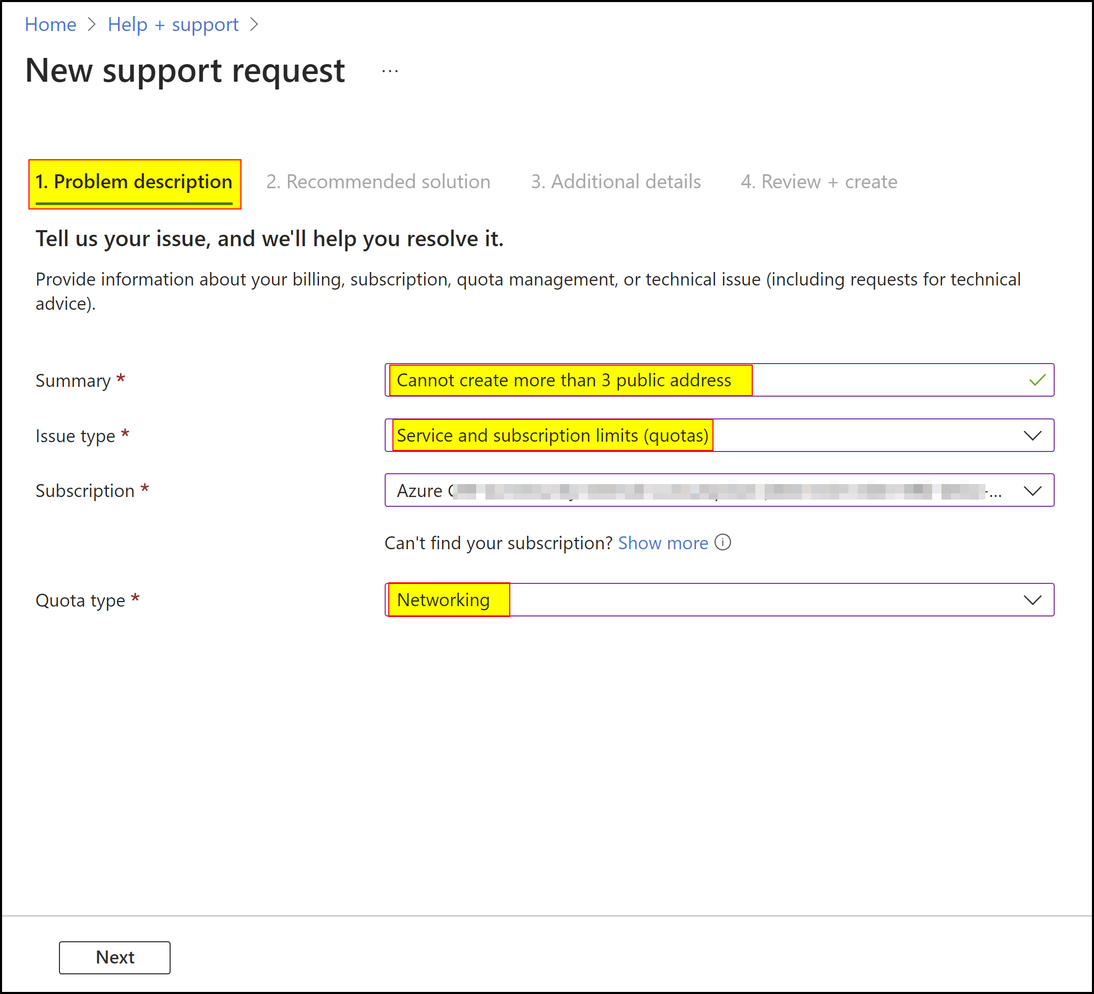
Task: Go to Review + create tab
Action: (818, 182)
